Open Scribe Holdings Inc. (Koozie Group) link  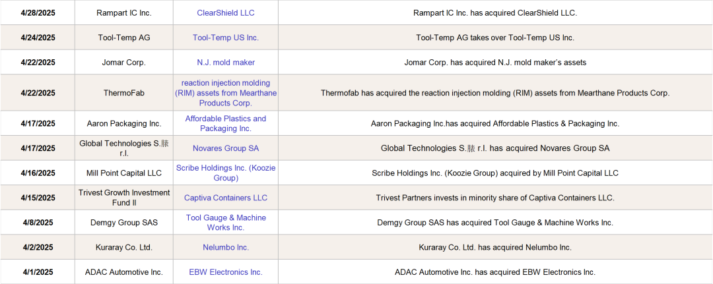tap(225, 173)
